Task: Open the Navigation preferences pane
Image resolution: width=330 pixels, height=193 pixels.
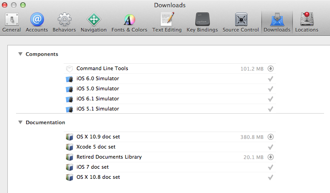Action: (93, 22)
